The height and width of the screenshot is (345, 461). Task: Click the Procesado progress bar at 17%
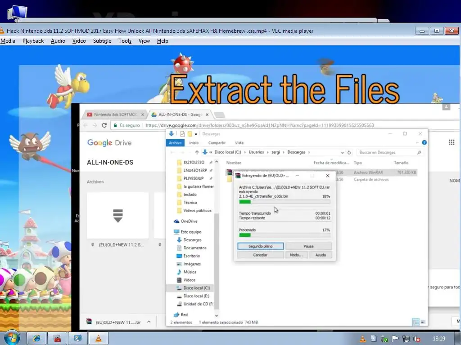pos(285,235)
